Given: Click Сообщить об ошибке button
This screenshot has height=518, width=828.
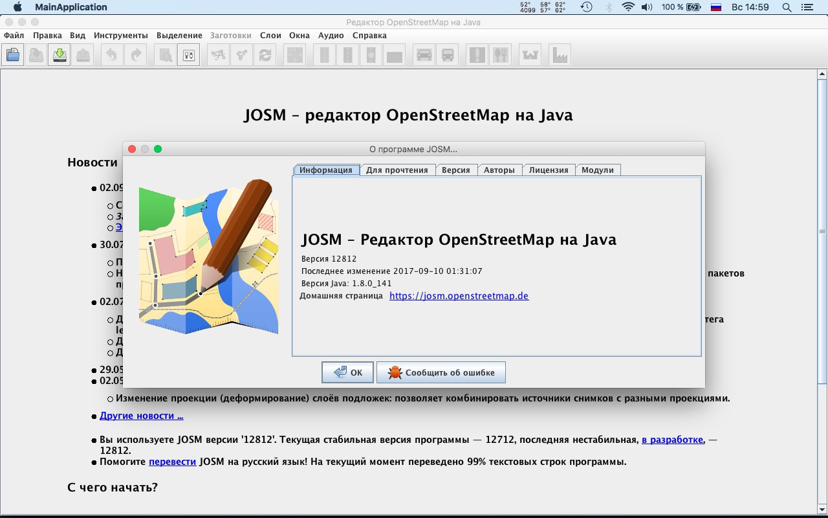Looking at the screenshot, I should [441, 372].
